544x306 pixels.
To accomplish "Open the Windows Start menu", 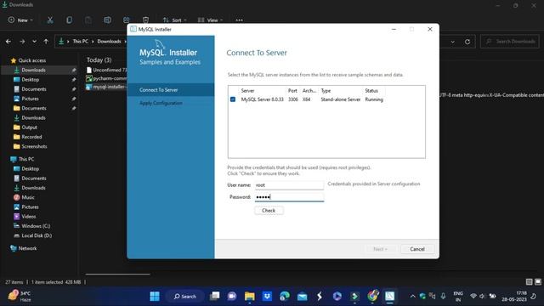I will (x=155, y=297).
